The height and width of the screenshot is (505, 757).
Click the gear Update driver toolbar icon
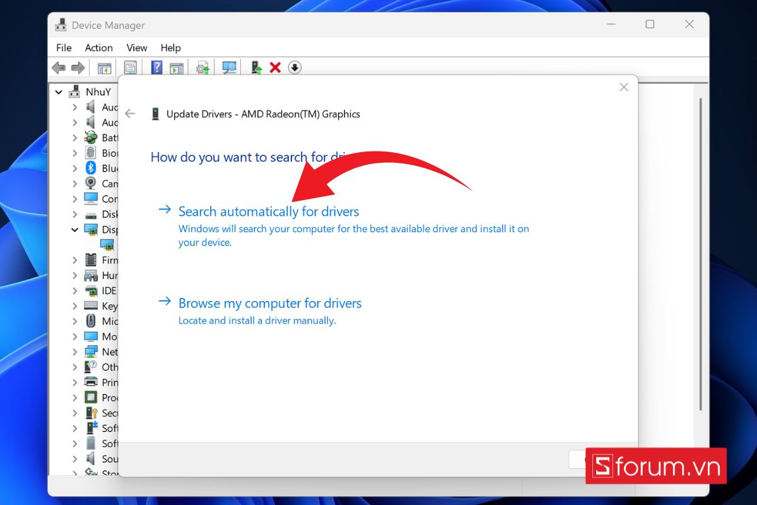coord(202,68)
